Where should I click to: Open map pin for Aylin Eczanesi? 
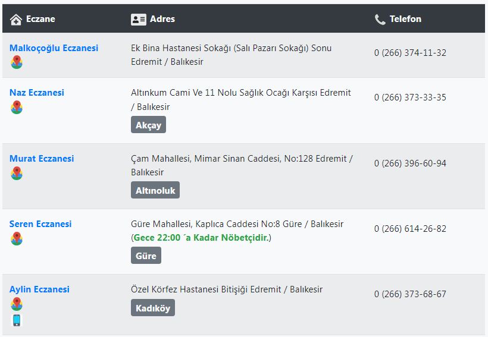17,304
